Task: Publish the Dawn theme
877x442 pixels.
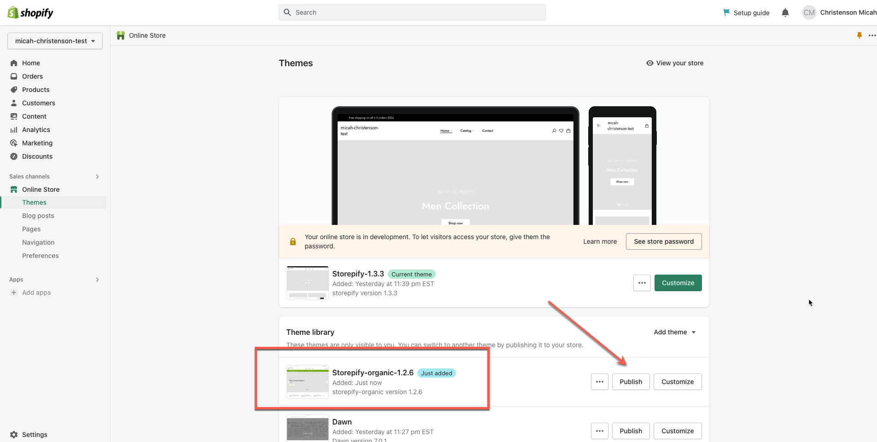Action: (x=631, y=431)
